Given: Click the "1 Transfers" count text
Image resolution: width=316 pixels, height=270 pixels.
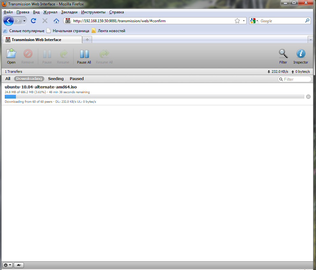Looking at the screenshot, I should tap(13, 72).
